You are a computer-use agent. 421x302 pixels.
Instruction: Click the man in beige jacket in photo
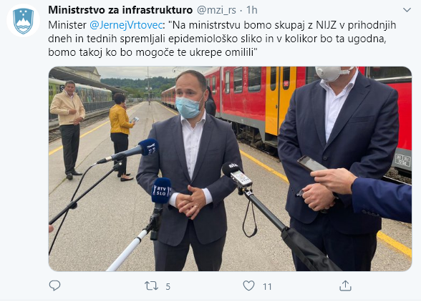(x=69, y=130)
